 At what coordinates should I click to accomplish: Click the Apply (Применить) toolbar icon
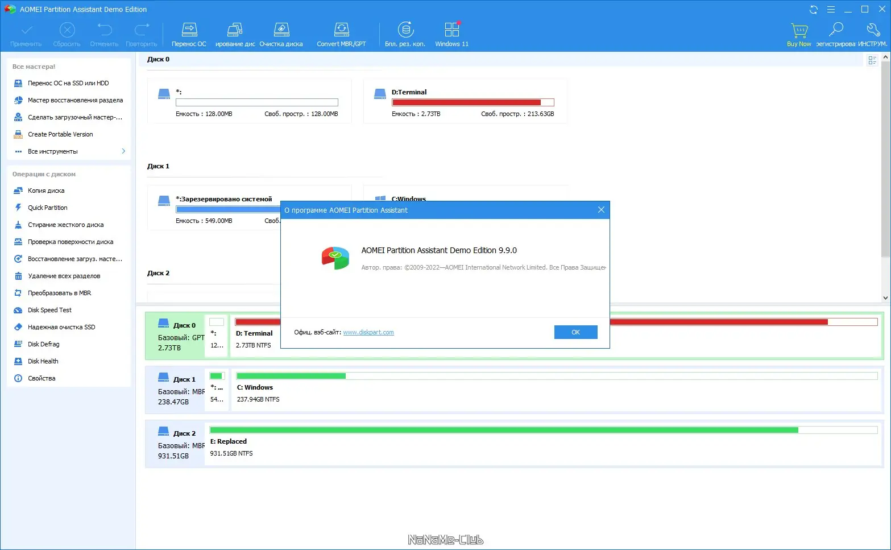26,30
